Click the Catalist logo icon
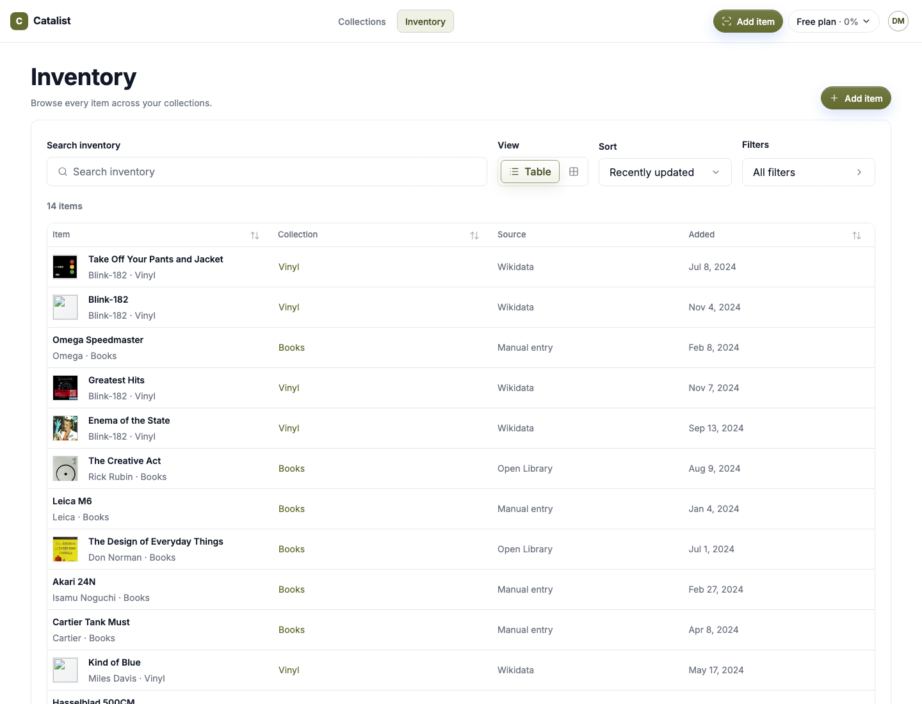The width and height of the screenshot is (922, 704). point(19,21)
